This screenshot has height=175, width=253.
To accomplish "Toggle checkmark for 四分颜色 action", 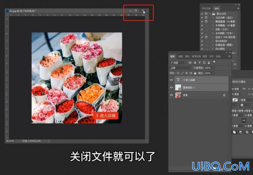I will [x=202, y=49].
